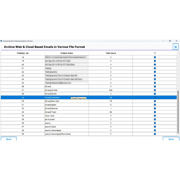
Task: Click the Back button
Action: [9, 139]
